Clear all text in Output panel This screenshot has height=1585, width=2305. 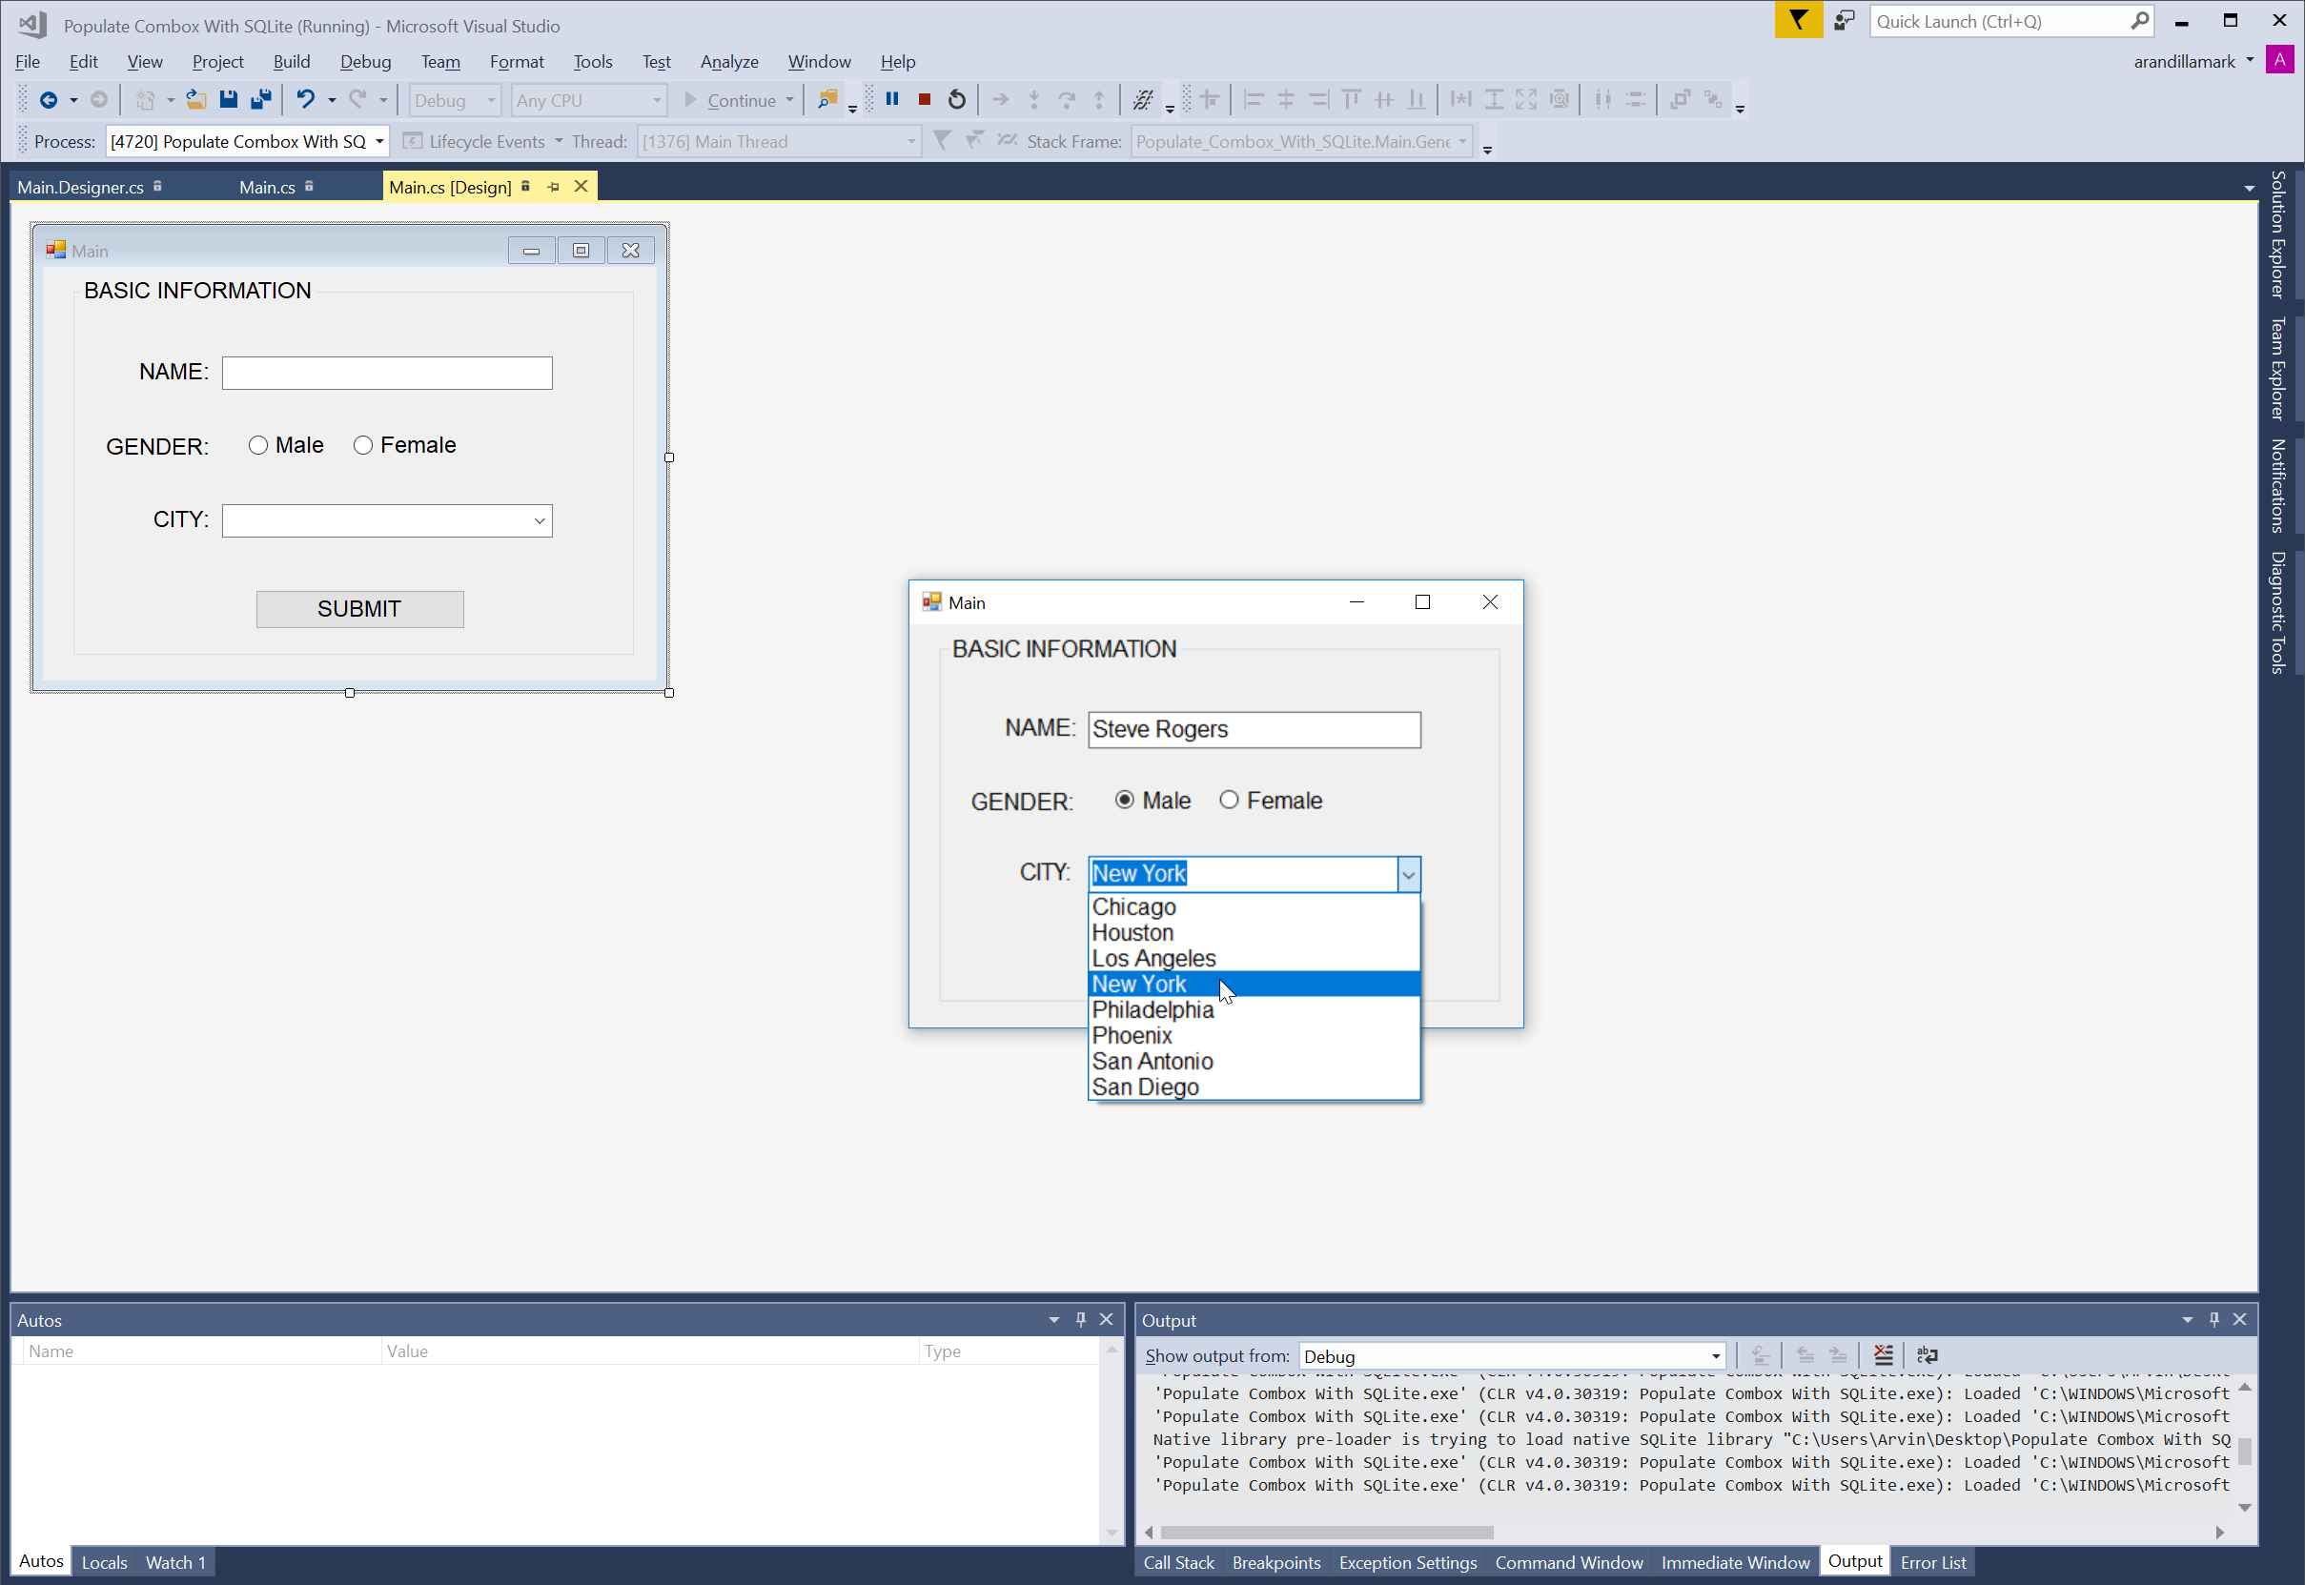pyautogui.click(x=1883, y=1355)
